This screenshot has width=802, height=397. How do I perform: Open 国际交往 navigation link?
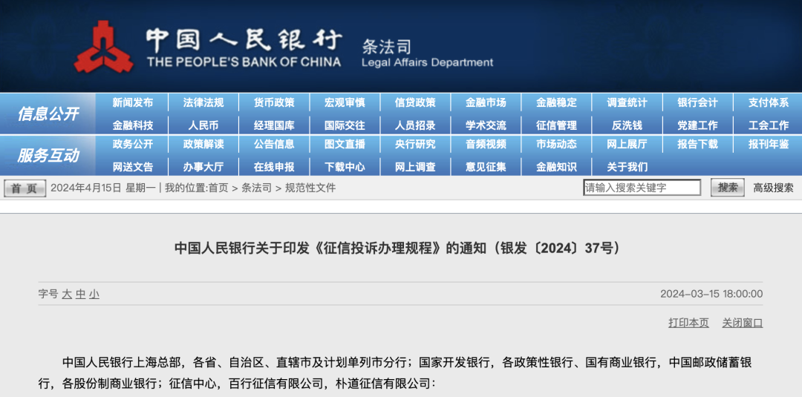345,125
